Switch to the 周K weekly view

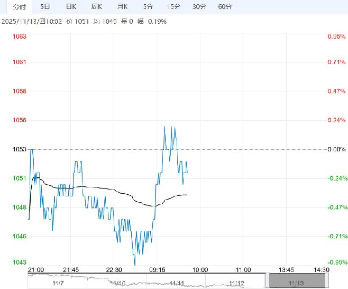(96, 7)
